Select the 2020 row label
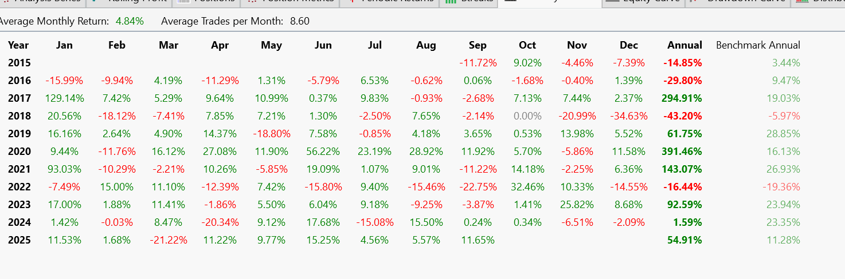845x279 pixels. [19, 152]
